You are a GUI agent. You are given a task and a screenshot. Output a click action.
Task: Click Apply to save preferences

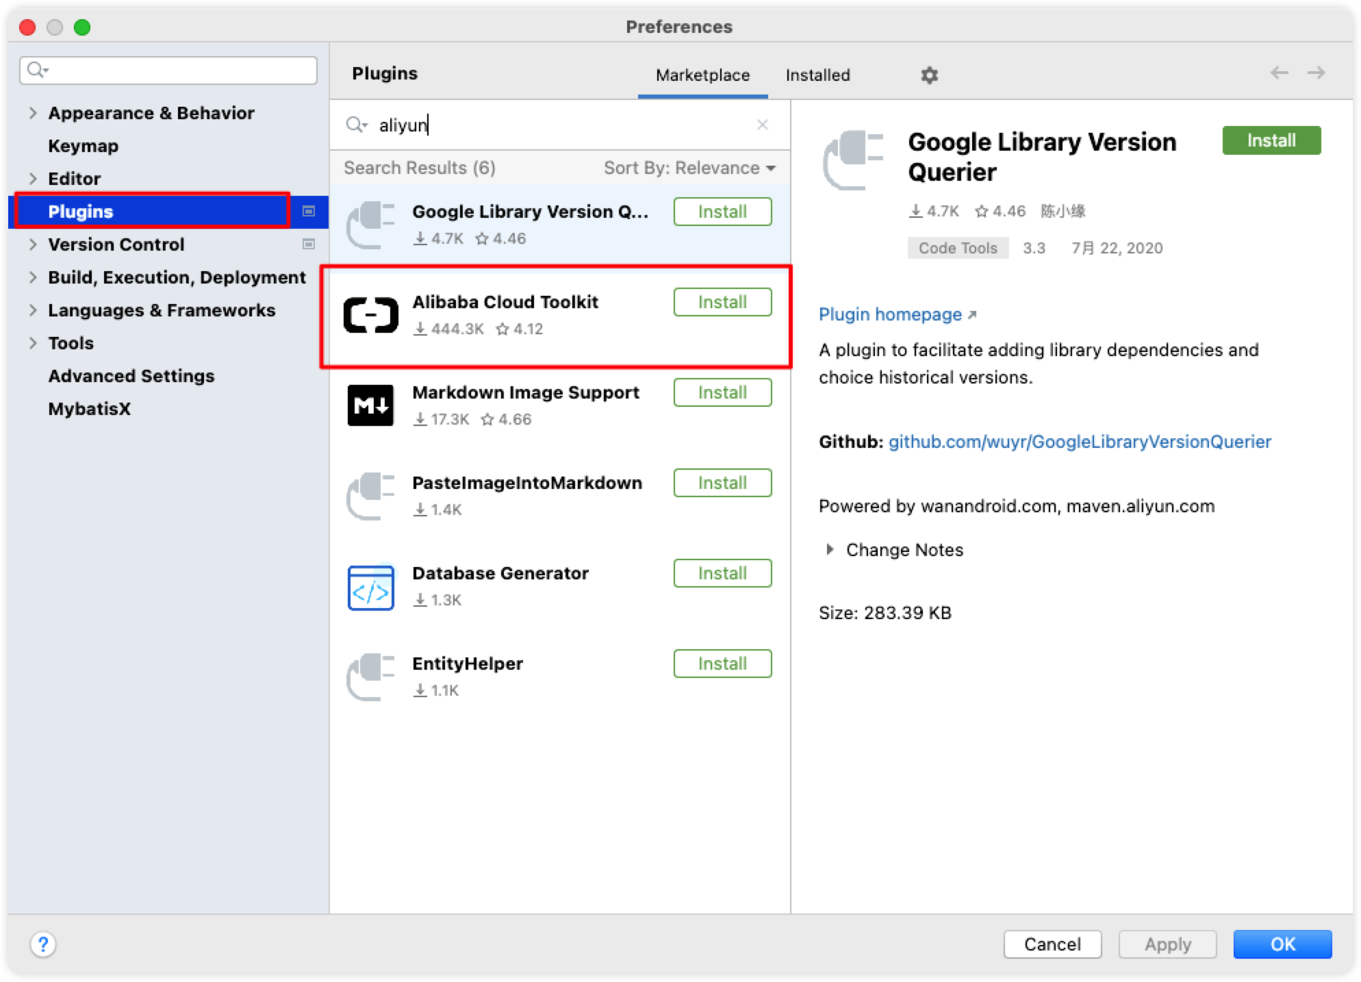click(1167, 943)
